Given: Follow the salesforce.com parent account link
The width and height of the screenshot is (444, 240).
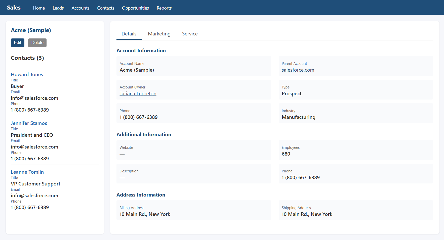Looking at the screenshot, I should pos(298,70).
